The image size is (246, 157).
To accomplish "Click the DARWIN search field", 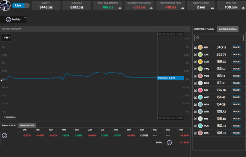I will click(x=218, y=38).
